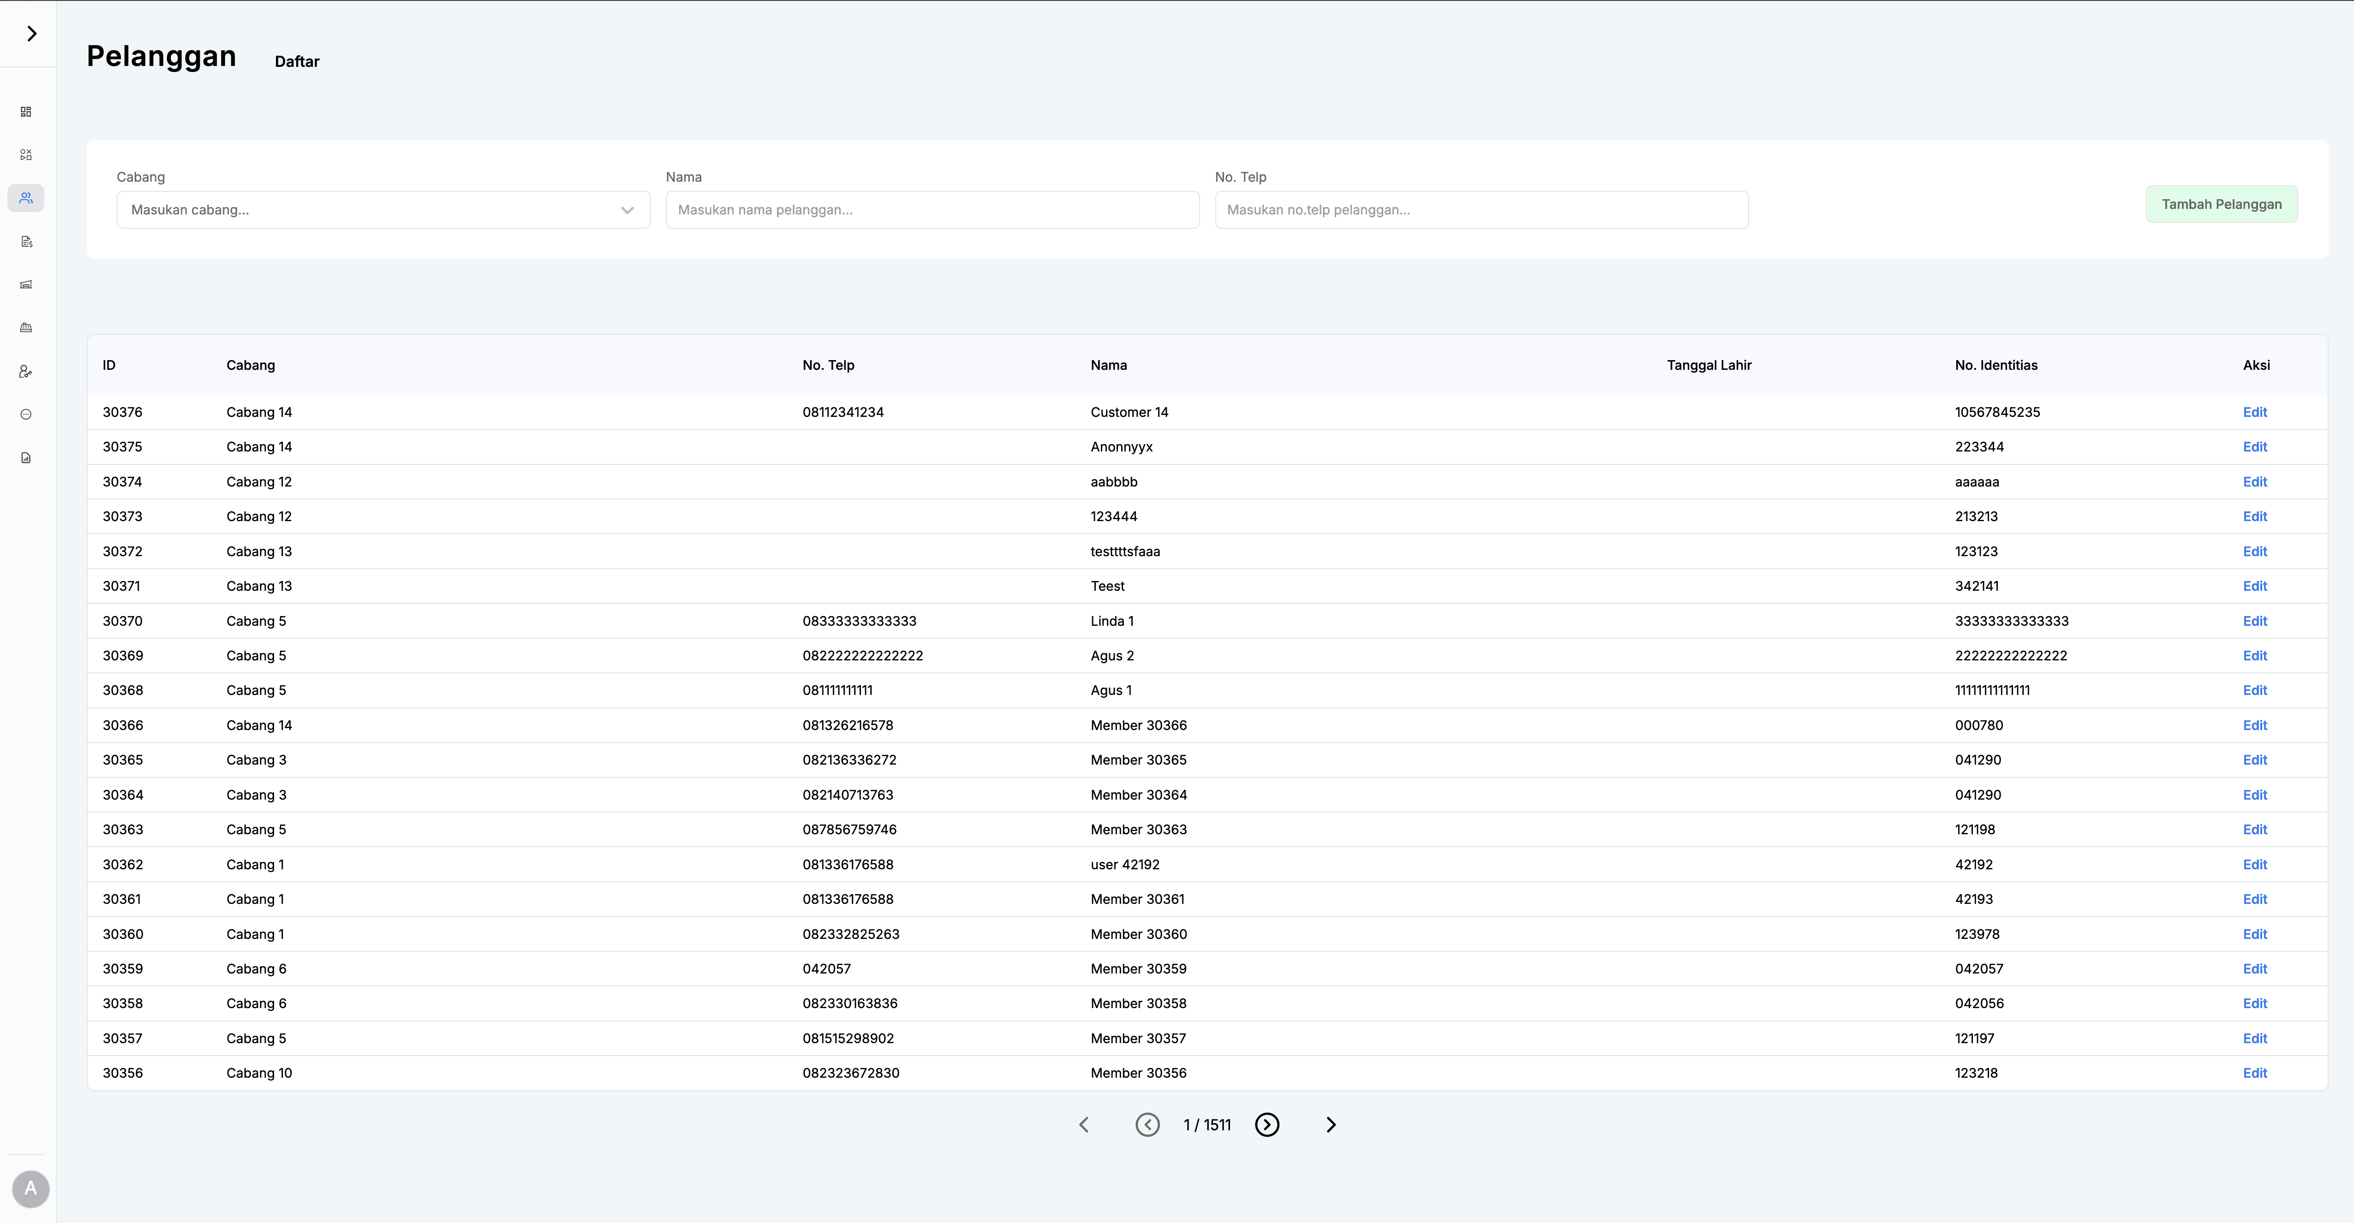Edit row for Member 30360
This screenshot has width=2354, height=1223.
click(2254, 934)
